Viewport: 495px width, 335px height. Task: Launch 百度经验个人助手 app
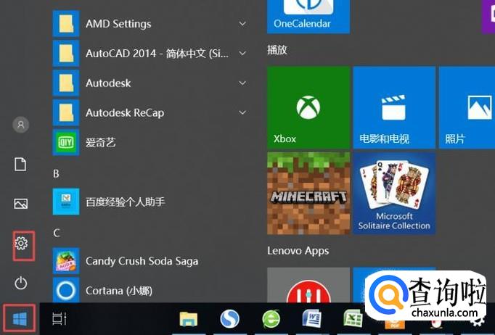125,201
